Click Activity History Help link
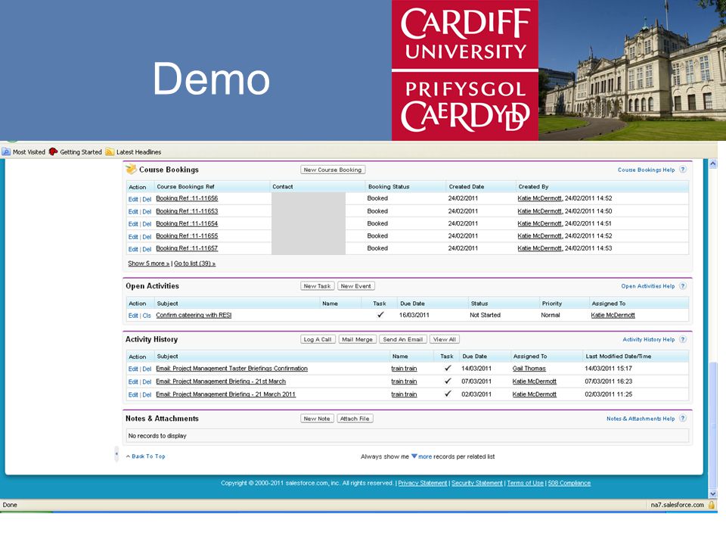Screen dimensions: 726x545 click(649, 340)
